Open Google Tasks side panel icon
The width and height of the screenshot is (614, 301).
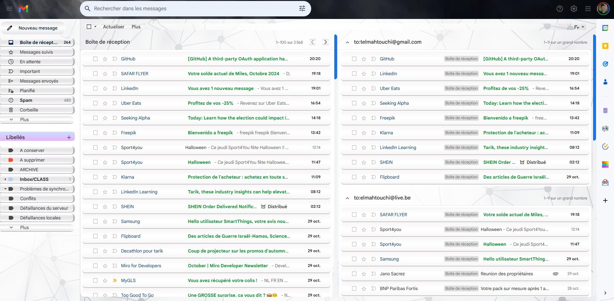[x=605, y=64]
